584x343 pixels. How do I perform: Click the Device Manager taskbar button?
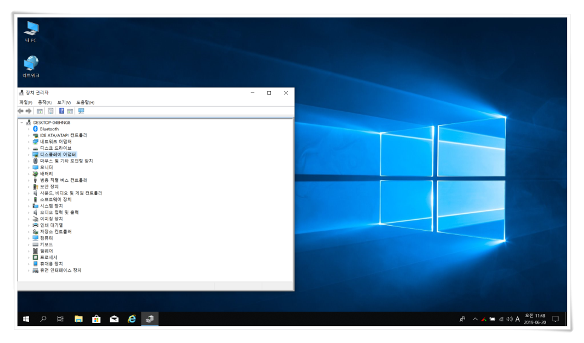click(150, 319)
